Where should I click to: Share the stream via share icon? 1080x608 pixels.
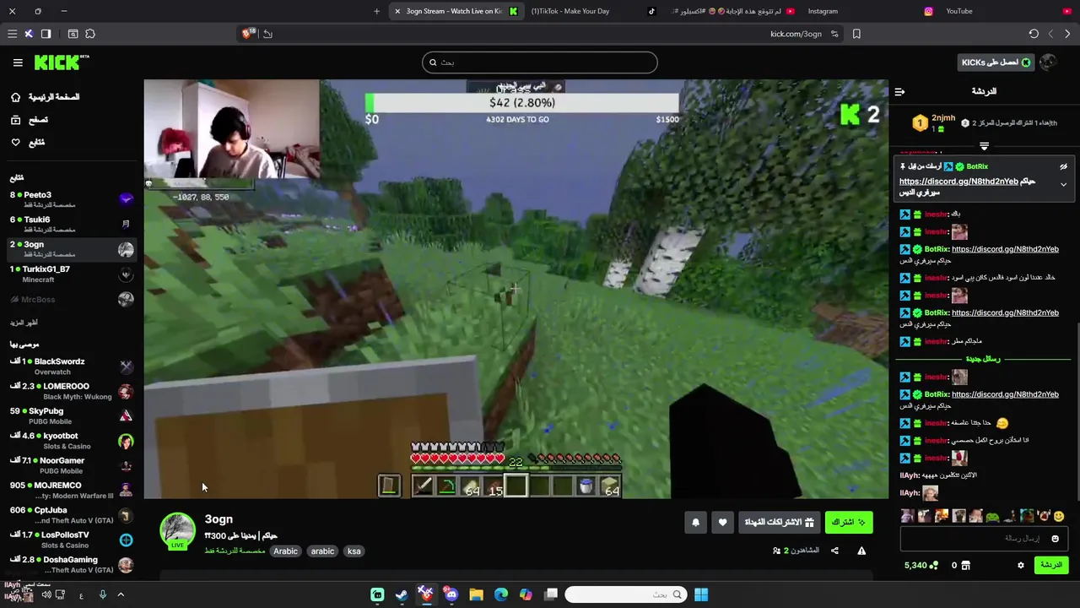point(834,551)
